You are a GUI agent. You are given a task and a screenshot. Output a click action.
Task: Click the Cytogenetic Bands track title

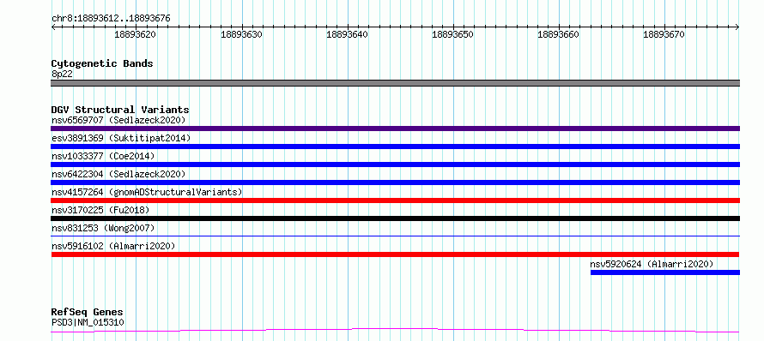click(x=102, y=63)
